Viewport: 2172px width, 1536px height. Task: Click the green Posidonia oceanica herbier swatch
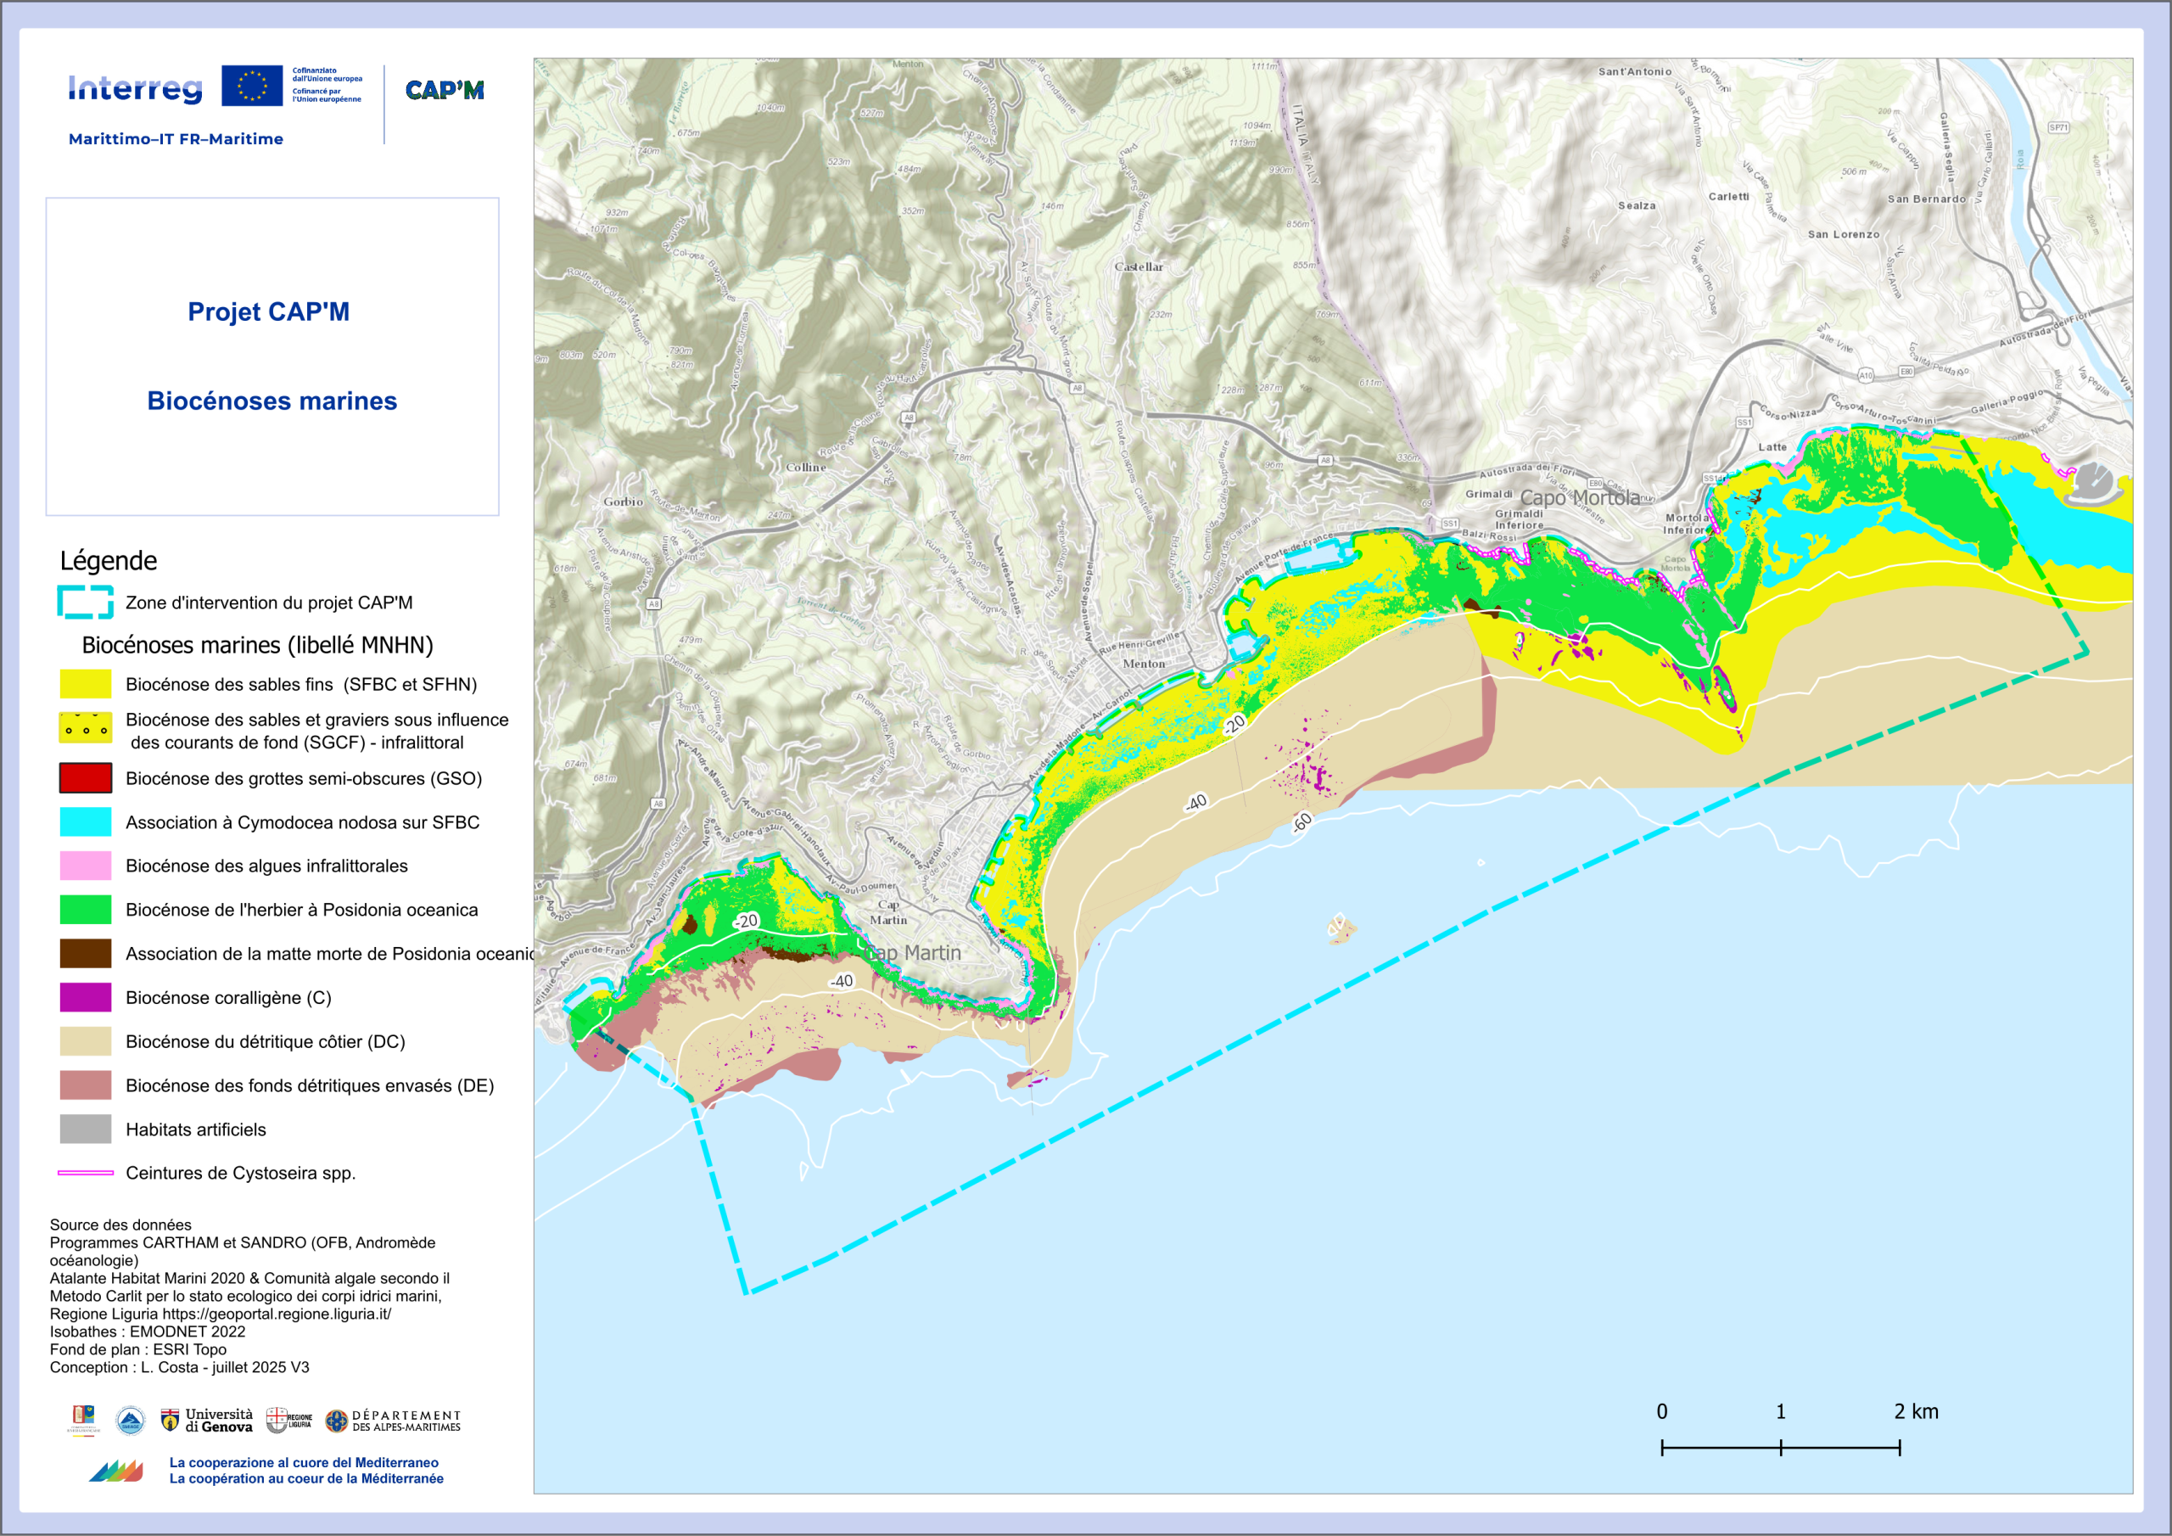[85, 910]
